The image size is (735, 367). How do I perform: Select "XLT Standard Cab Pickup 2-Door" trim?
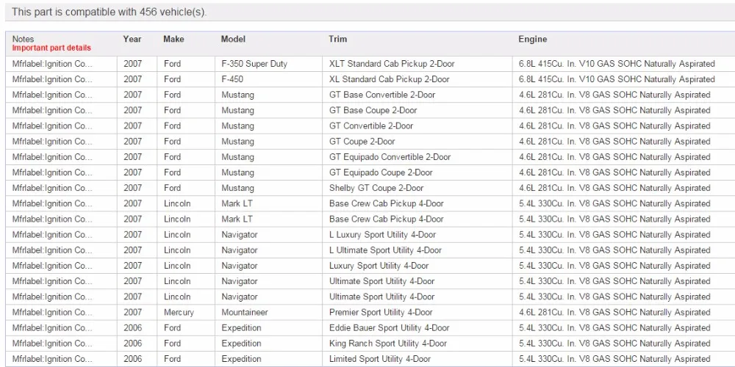392,64
